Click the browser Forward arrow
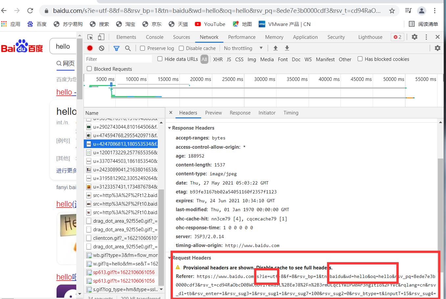This screenshot has height=299, width=446. [17, 11]
